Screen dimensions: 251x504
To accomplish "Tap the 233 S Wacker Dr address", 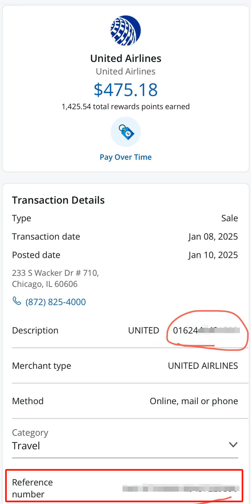I will click(x=55, y=279).
